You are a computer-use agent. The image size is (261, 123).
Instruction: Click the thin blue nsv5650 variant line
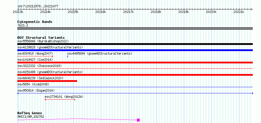(x=135, y=87)
